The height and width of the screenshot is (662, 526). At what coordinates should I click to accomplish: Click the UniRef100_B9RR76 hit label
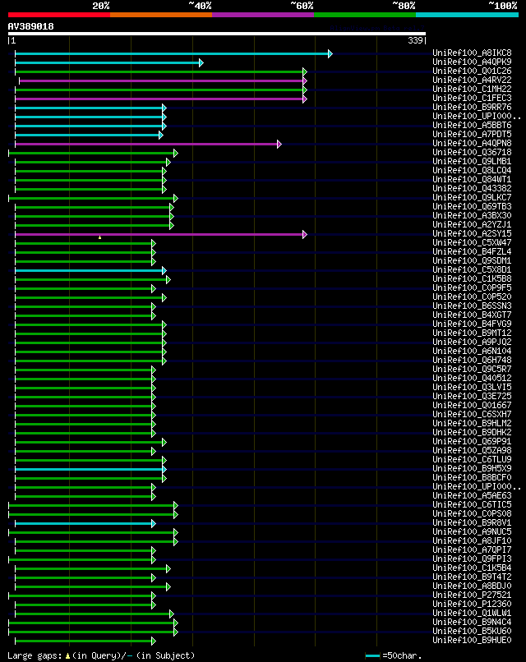(472, 108)
